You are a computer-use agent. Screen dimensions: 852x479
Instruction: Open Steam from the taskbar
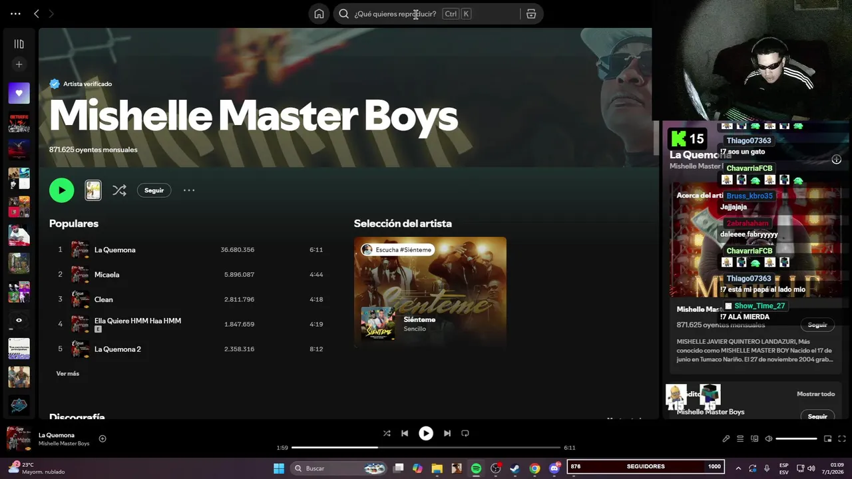coord(515,468)
